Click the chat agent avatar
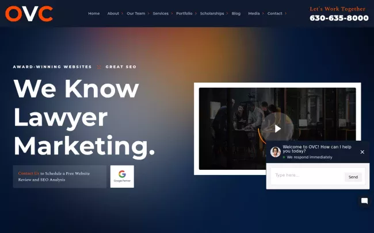 pos(275,152)
